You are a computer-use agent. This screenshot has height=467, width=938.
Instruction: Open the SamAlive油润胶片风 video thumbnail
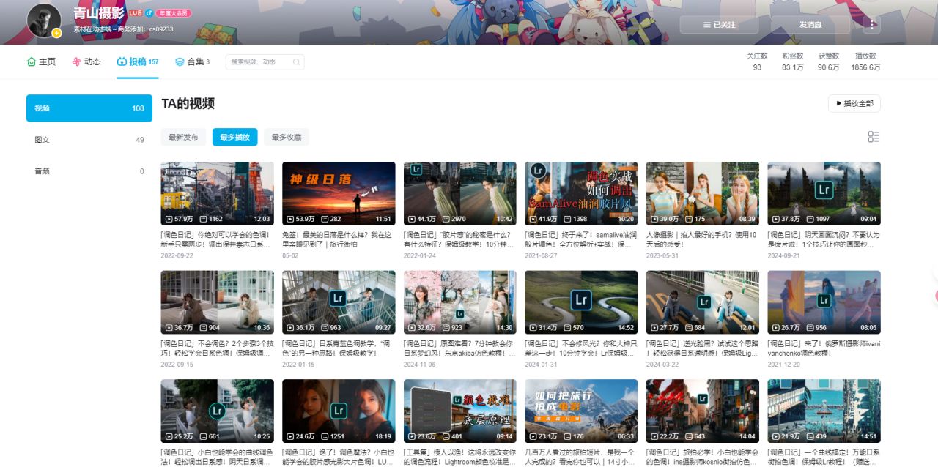click(581, 193)
